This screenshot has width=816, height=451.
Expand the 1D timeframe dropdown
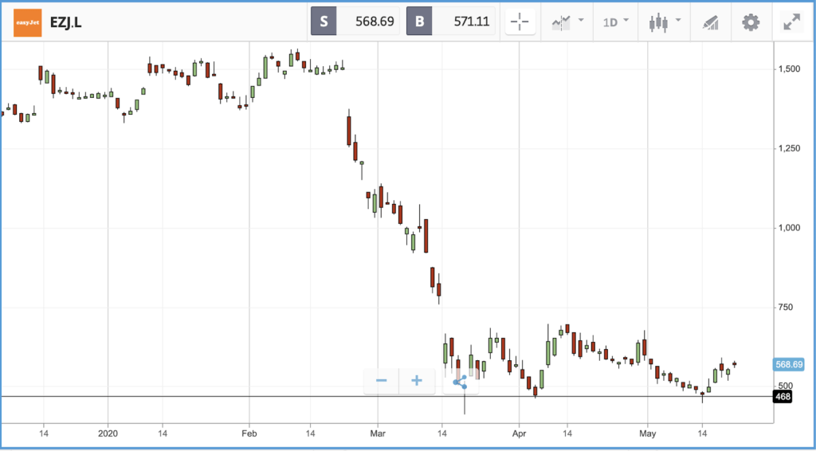point(616,22)
